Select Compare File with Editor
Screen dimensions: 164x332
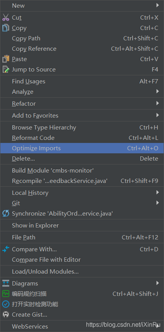(82, 260)
